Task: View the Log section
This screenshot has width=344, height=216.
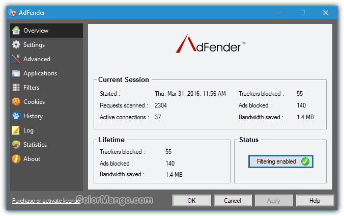Action: coord(46,130)
